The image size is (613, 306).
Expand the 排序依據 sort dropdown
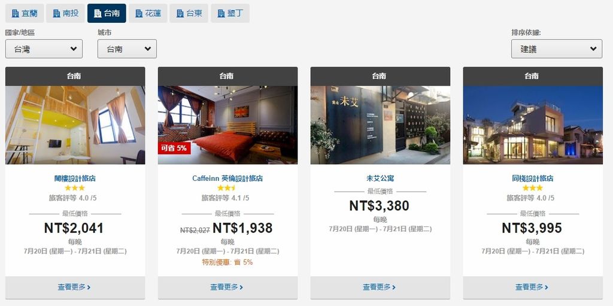(x=557, y=49)
